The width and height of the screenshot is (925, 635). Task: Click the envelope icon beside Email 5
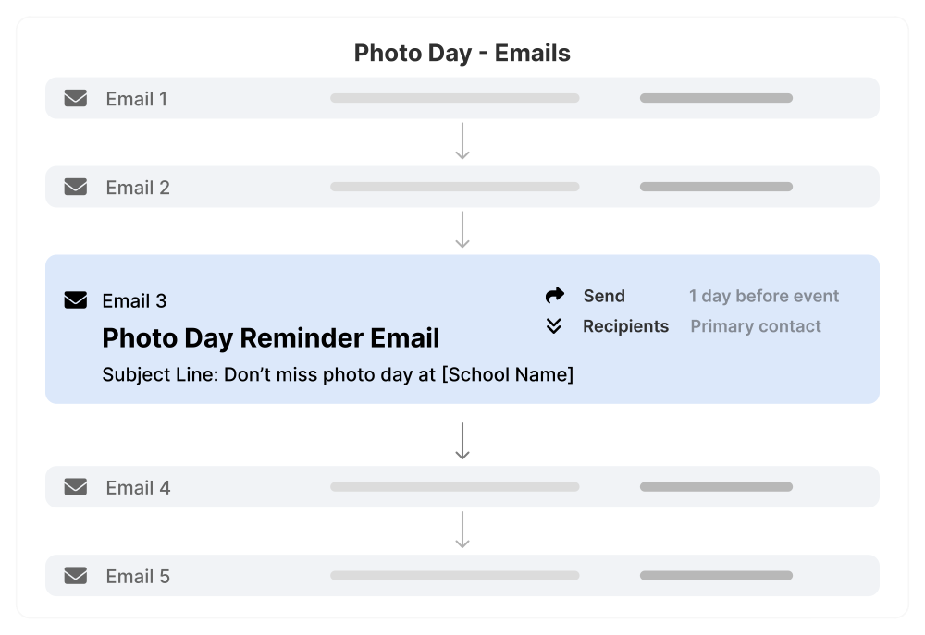point(76,575)
